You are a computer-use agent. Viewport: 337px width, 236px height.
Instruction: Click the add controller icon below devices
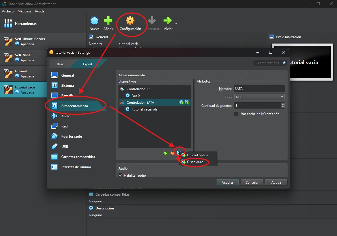165,153
